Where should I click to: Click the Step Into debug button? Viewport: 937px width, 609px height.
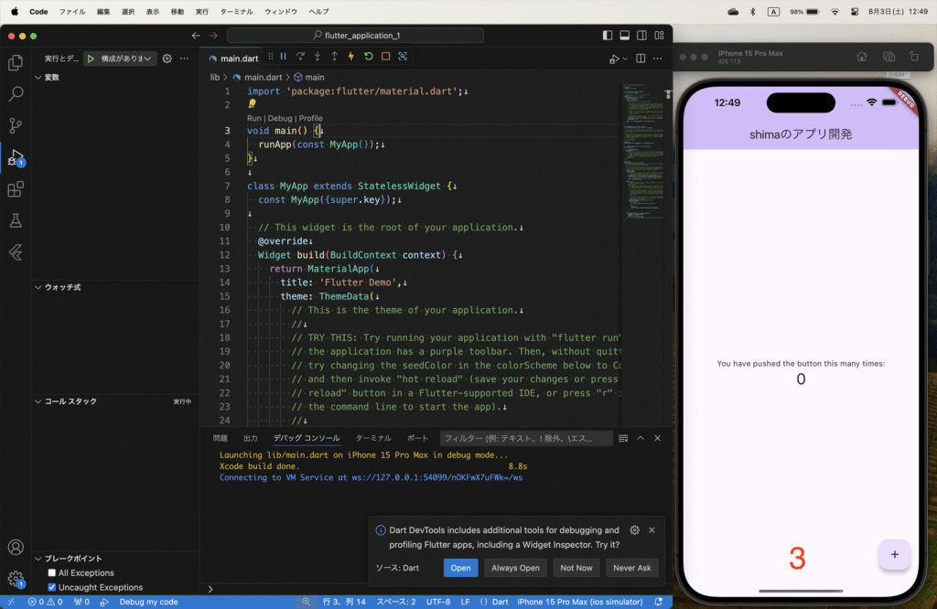[318, 57]
